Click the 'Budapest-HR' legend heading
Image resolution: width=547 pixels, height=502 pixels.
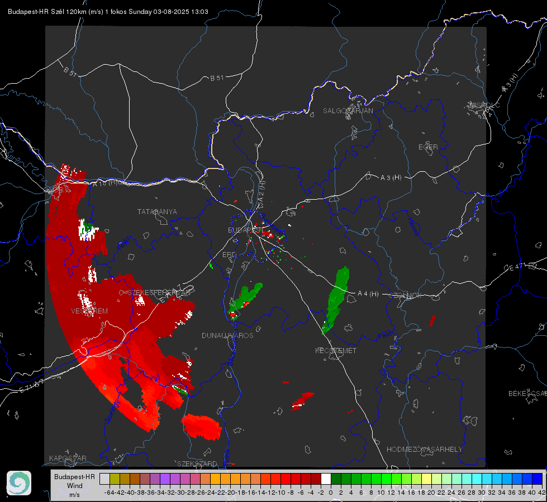[74, 476]
